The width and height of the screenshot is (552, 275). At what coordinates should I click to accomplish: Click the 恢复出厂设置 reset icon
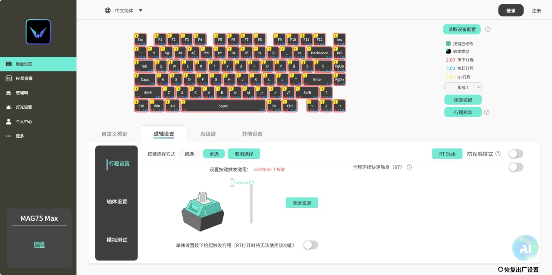[500, 269]
